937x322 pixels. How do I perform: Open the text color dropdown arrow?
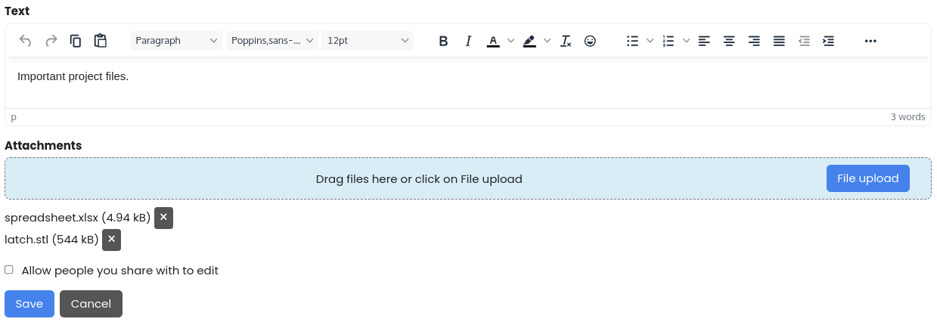click(510, 41)
